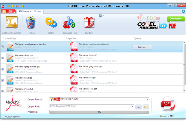Click the Convert to PDF icon
The height and width of the screenshot is (123, 186).
pos(168,104)
